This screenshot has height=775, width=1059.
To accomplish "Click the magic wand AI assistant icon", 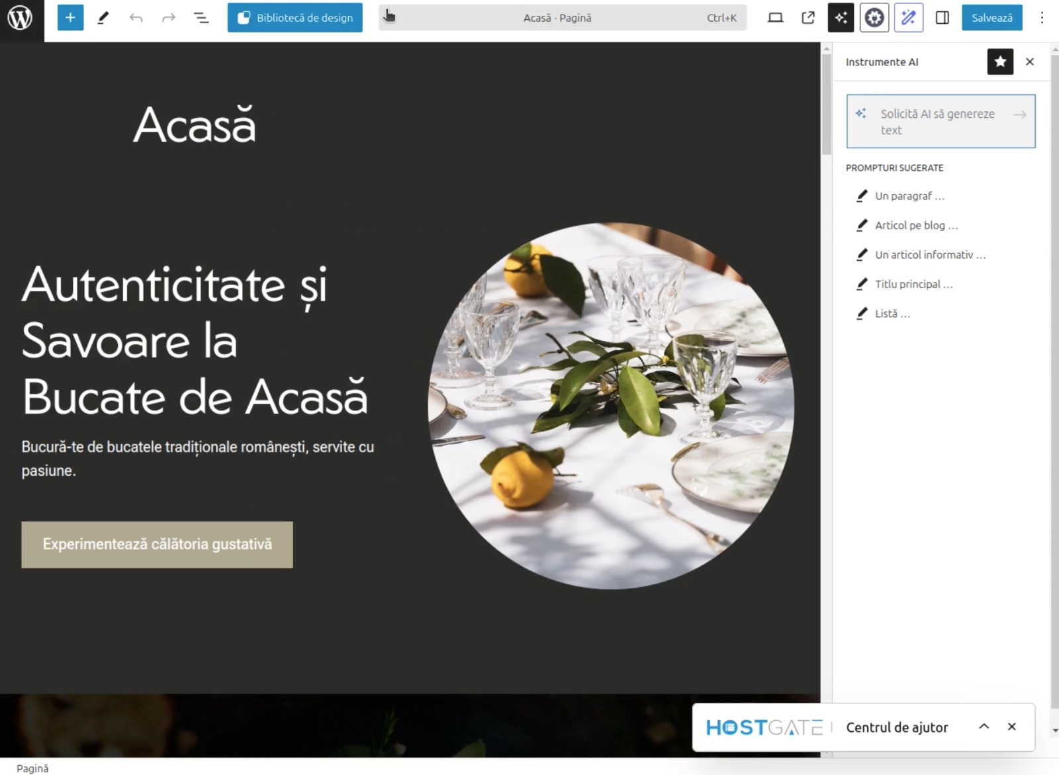I will [908, 18].
